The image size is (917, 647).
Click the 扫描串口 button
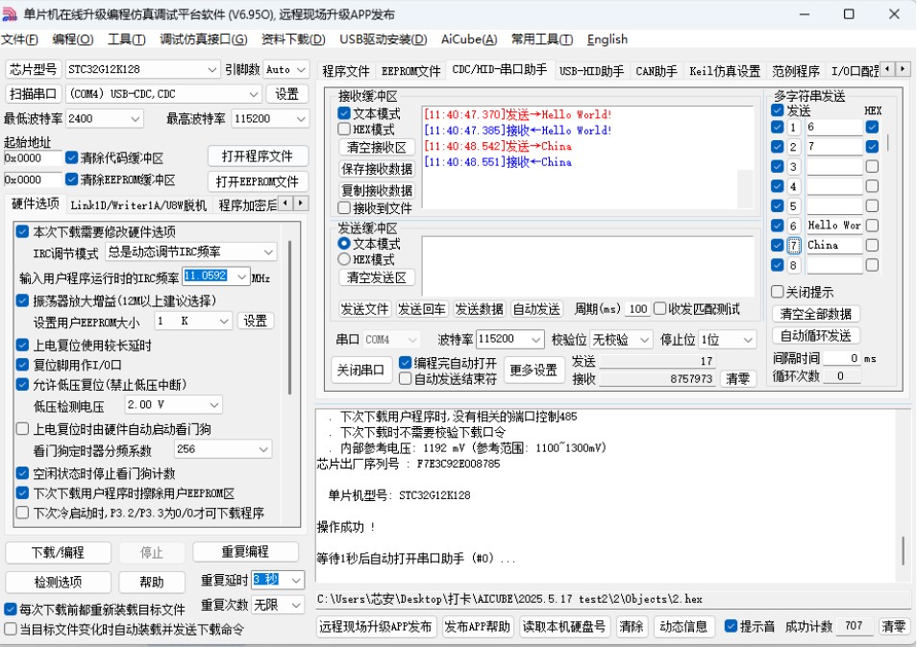pos(33,94)
